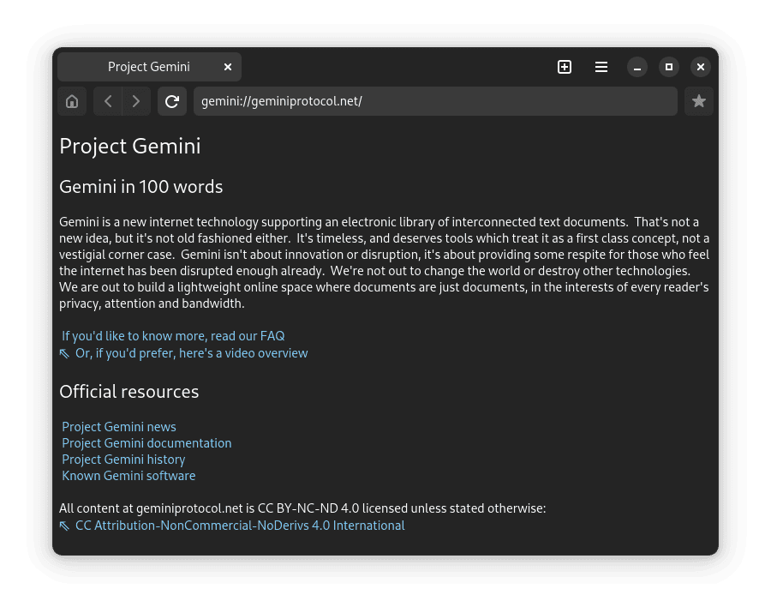Screen dimensions: 771x613
Task: Open Project Gemini news
Action: pyautogui.click(x=119, y=427)
